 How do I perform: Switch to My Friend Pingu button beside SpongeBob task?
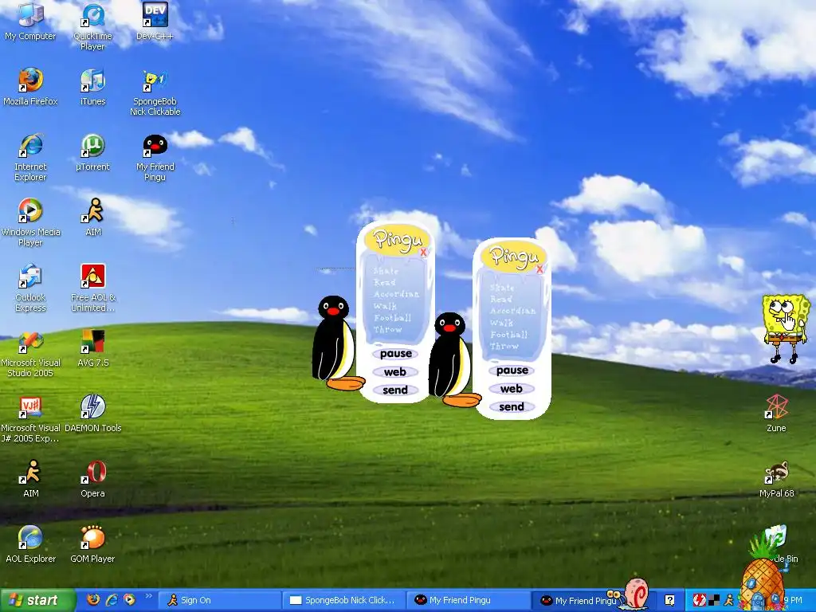point(469,601)
